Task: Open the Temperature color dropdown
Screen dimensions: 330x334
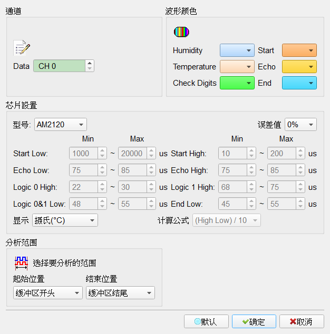Action: [x=237, y=67]
